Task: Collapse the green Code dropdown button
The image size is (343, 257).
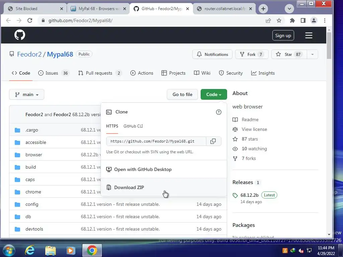Action: point(214,94)
